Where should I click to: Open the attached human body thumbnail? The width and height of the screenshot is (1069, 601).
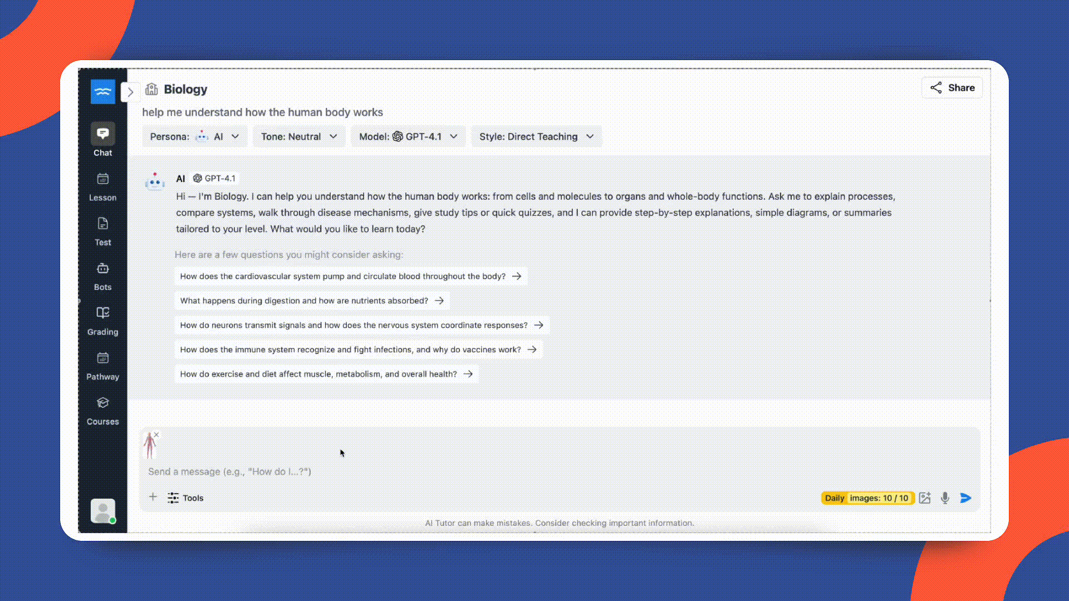(x=149, y=446)
